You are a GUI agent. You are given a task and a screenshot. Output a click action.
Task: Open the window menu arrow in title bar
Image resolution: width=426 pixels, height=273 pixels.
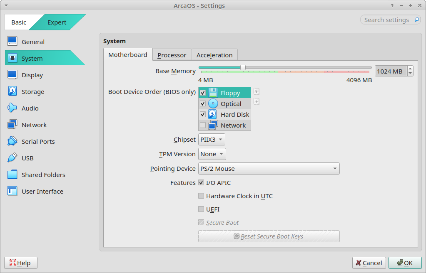point(6,5)
